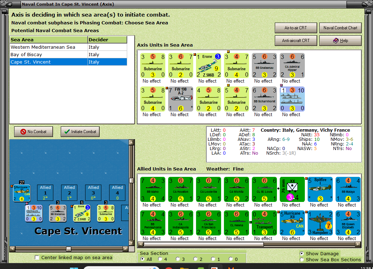Select the Erone Z.506B seaplane unit in Axis units
The width and height of the screenshot is (373, 269).
tap(209, 65)
